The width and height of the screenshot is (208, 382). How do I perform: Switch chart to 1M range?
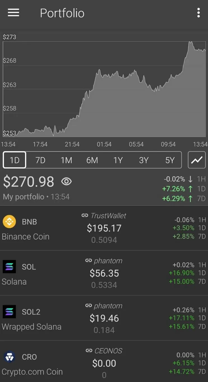(66, 160)
